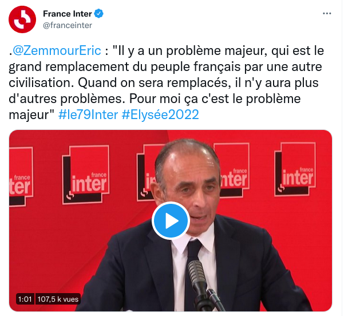348x316 pixels.
Task: Click "Quand on sera remplacés" in the tweet
Action: pyautogui.click(x=153, y=83)
